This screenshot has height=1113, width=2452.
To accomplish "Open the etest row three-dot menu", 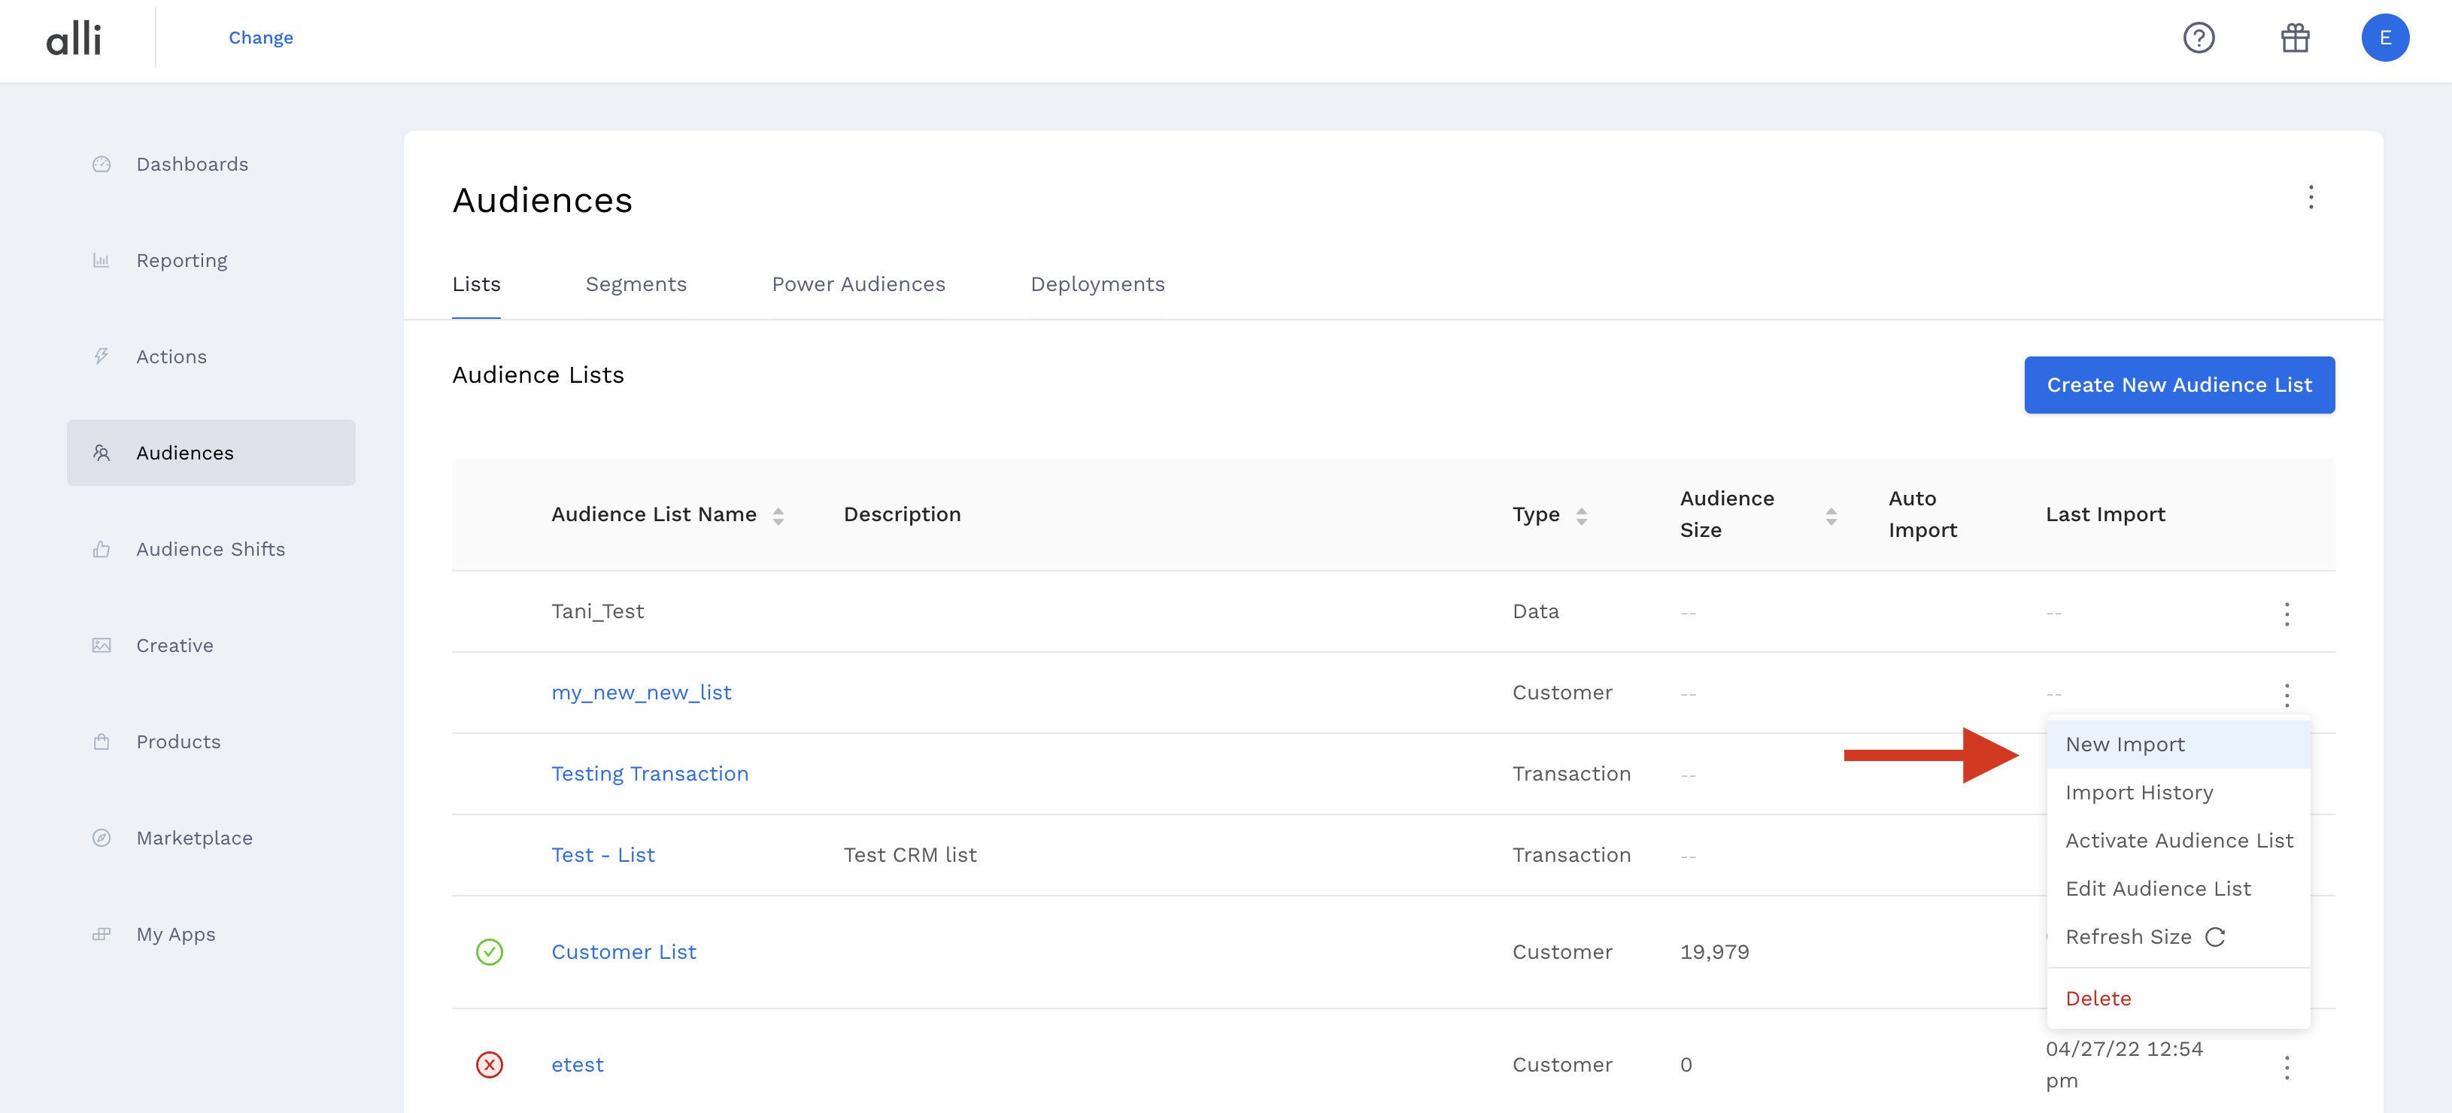I will point(2287,1066).
